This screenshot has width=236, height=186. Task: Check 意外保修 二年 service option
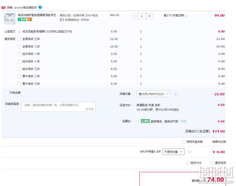19,76
